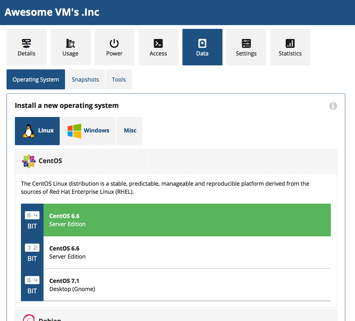Image resolution: width=355 pixels, height=321 pixels.
Task: Click the CentOS distribution logo
Action: coord(28,161)
